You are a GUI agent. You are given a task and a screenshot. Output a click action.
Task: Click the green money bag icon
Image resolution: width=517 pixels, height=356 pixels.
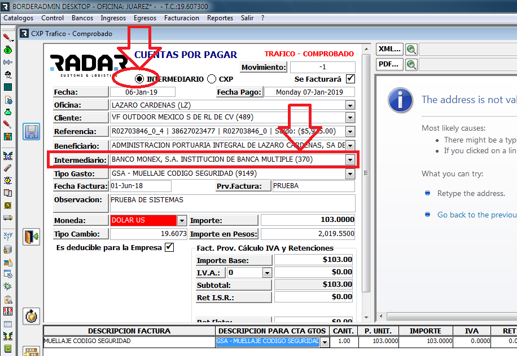click(x=8, y=50)
